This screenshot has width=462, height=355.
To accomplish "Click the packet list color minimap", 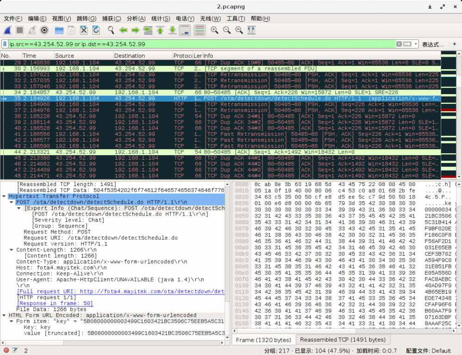I will (448, 115).
